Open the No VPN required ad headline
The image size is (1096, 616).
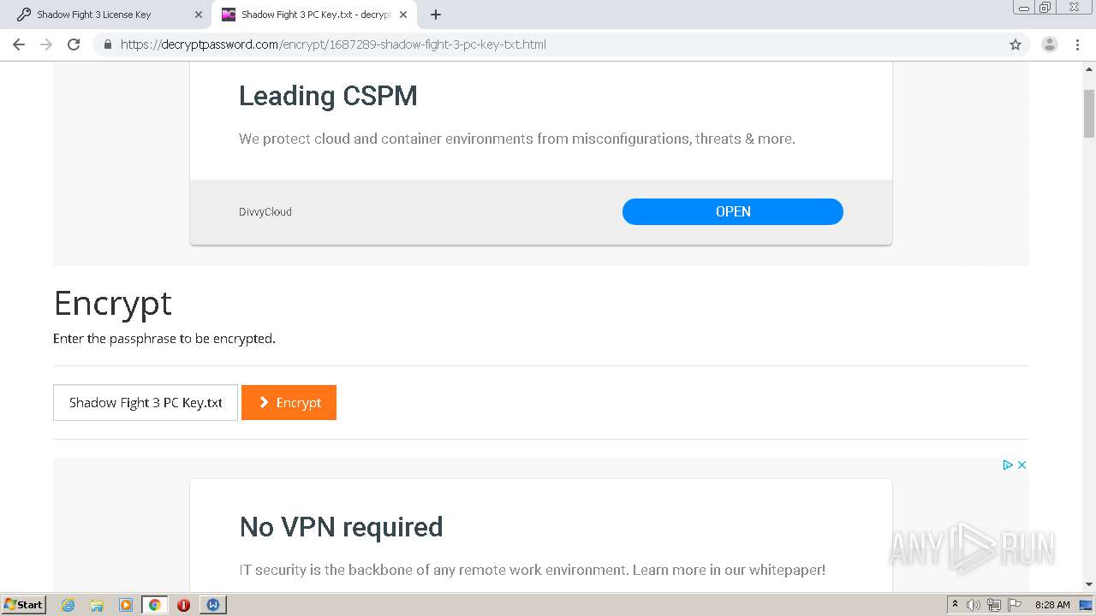[342, 527]
